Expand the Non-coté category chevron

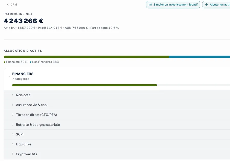pyautogui.click(x=13, y=95)
